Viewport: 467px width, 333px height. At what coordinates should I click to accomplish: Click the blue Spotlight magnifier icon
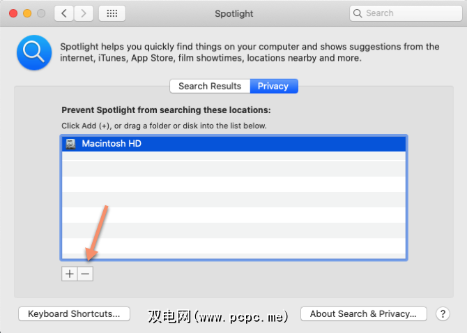coord(33,52)
